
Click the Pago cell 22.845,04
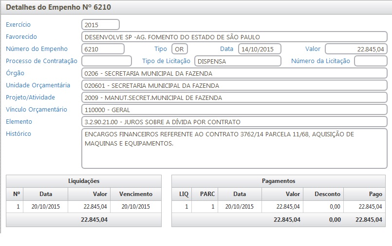[x=365, y=207]
